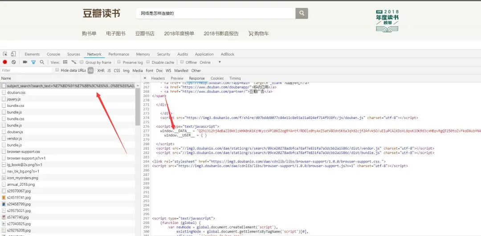This screenshot has height=236, width=481.
Task: Open the 2018书影音报告 link
Action: point(221,34)
